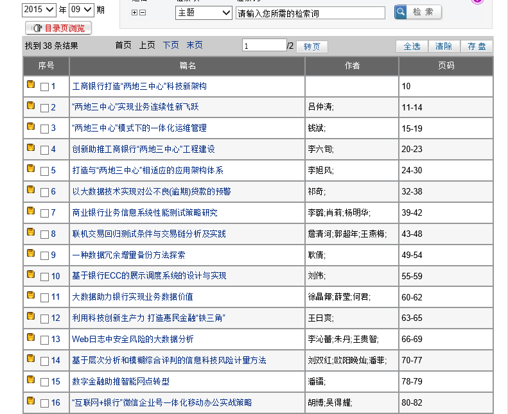508x414 pixels.
Task: Click the 检索 search button
Action: coord(418,12)
